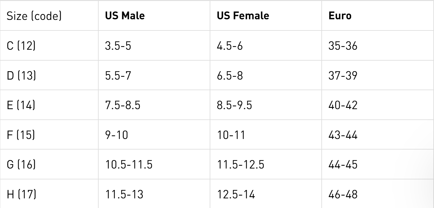Select the E (14) size row label
This screenshot has width=434, height=208.
point(21,105)
